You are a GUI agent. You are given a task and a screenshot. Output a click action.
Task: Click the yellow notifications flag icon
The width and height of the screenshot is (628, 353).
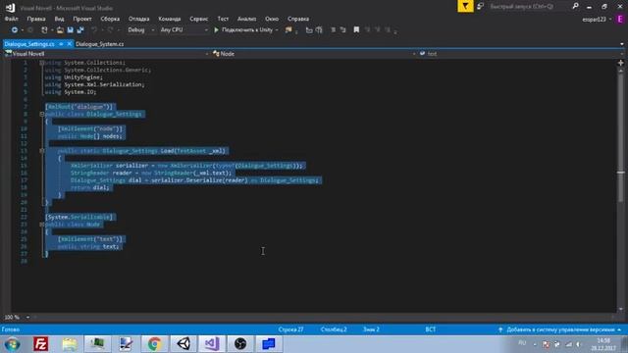(x=465, y=6)
